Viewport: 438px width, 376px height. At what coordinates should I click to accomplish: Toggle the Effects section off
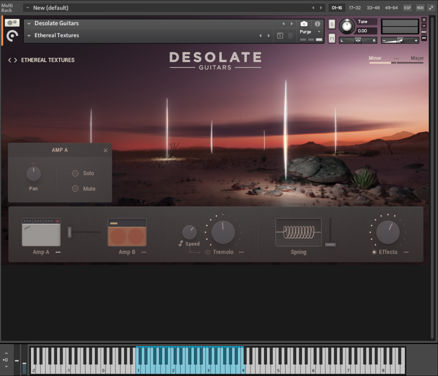[374, 252]
